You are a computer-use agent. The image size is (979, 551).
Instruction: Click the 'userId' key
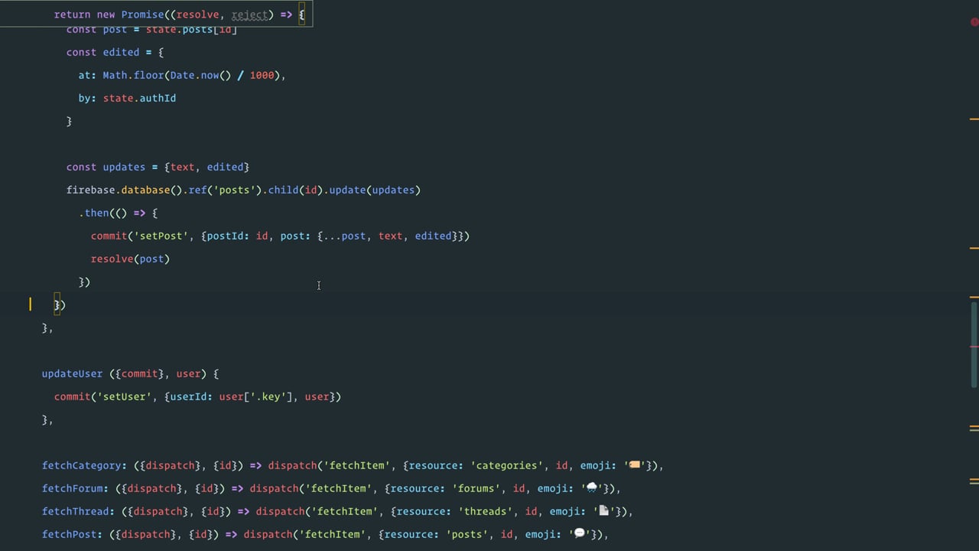point(189,396)
